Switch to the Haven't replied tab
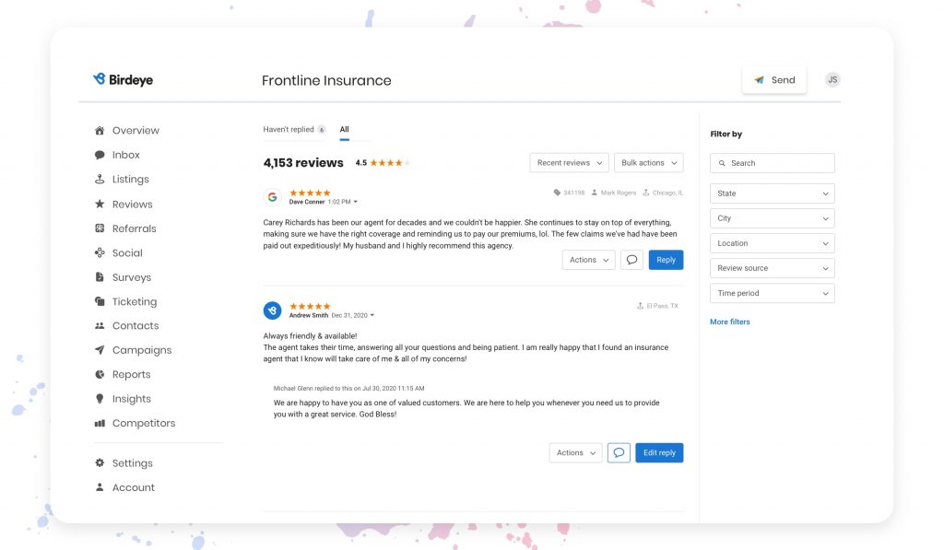 (x=289, y=129)
